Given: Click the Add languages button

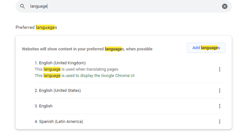Looking at the screenshot, I should (x=206, y=48).
